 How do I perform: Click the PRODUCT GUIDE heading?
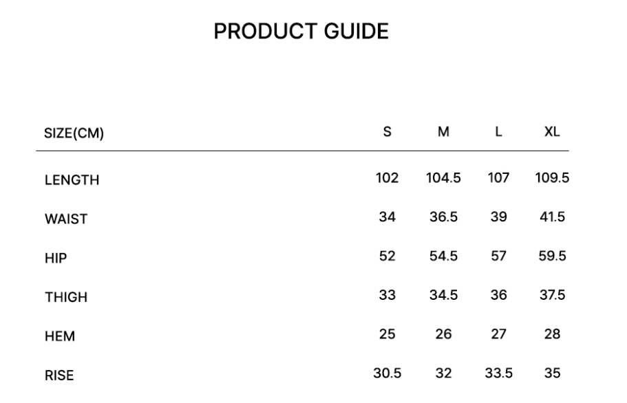pos(301,32)
